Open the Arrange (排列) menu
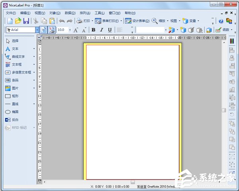The image size is (239, 191). click(85, 13)
